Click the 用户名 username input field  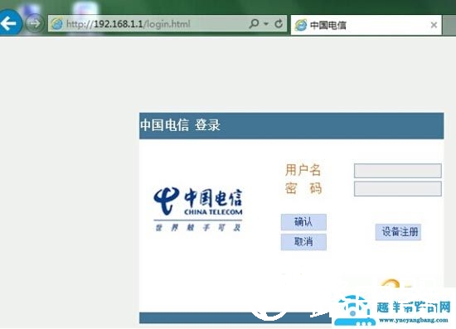coord(397,171)
